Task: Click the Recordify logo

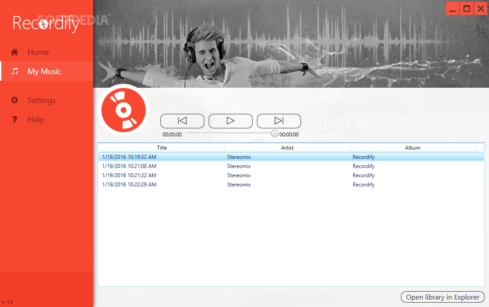Action: pos(46,23)
